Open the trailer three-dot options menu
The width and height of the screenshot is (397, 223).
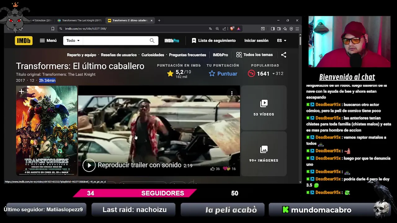[x=232, y=93]
